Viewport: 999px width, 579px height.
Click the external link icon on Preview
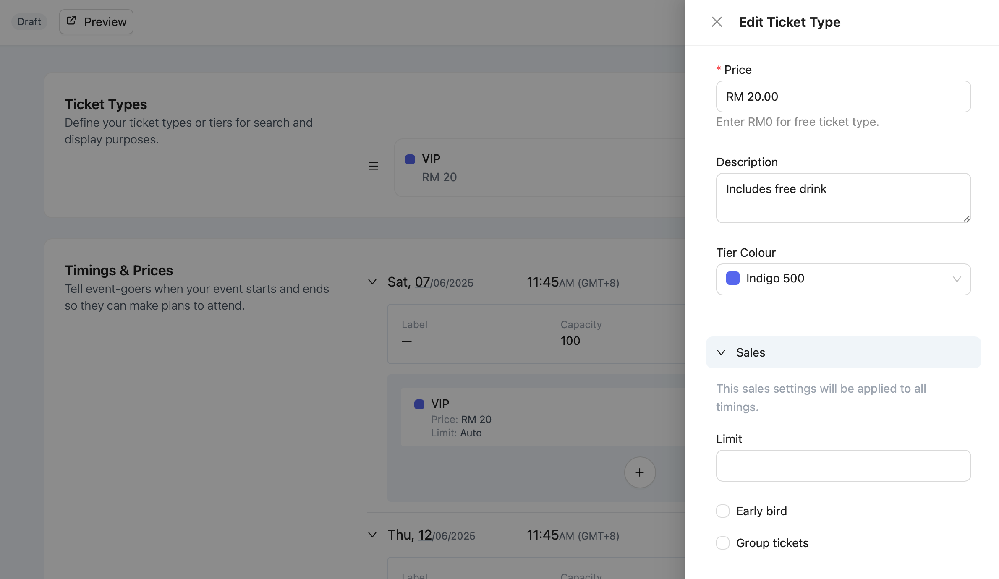[x=71, y=21]
